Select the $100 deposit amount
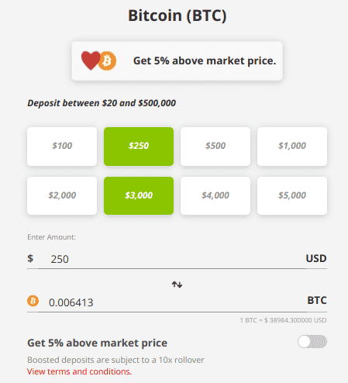The width and height of the screenshot is (348, 383). click(x=62, y=147)
